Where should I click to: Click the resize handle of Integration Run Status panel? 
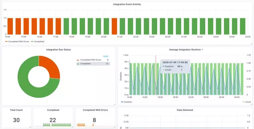(115, 104)
